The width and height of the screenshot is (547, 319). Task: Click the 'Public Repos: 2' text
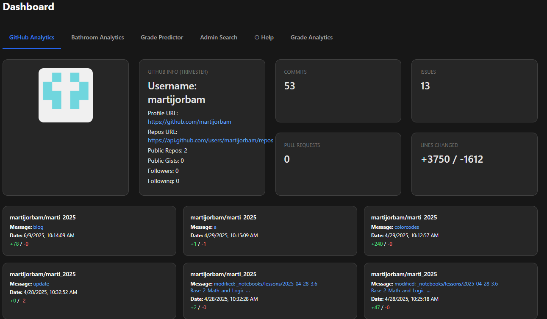(x=167, y=150)
